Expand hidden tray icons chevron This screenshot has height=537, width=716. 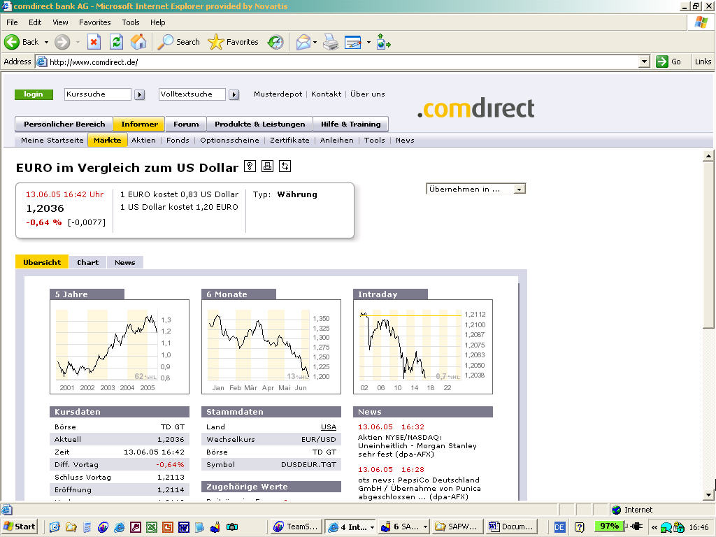(x=654, y=527)
